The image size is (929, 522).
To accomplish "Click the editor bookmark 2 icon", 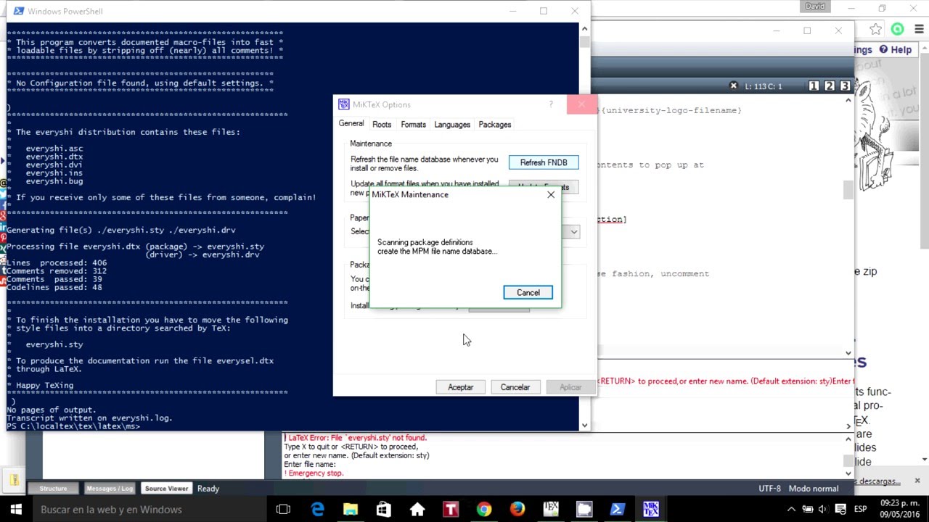I will click(x=830, y=86).
